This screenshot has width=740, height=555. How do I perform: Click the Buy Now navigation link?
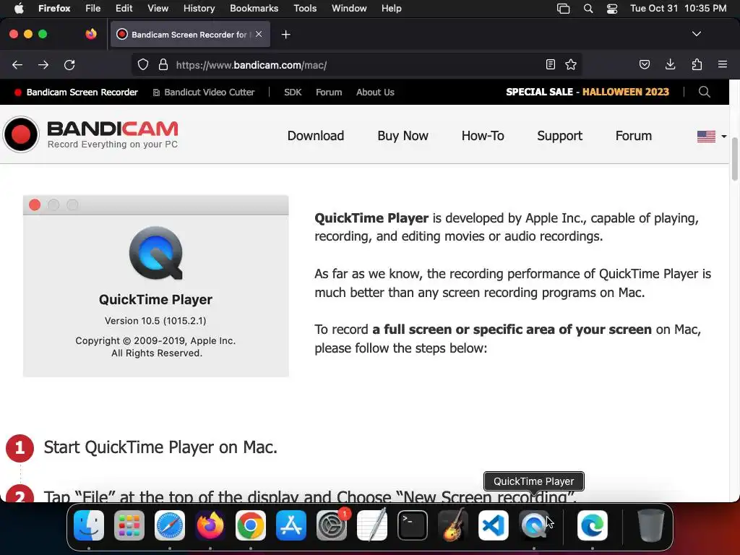coord(403,136)
